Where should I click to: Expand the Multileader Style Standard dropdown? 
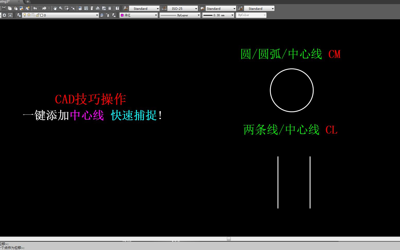(273, 8)
